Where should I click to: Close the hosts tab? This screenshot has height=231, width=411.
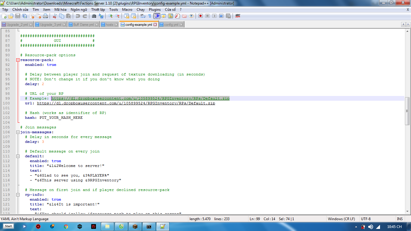pos(116,25)
